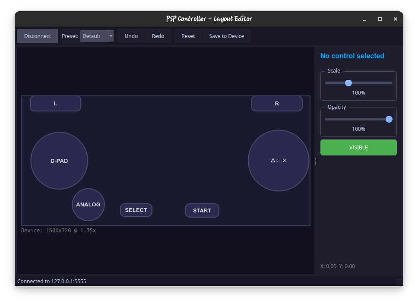The image size is (418, 304).
Task: Close the Layout Editor window
Action: click(396, 19)
